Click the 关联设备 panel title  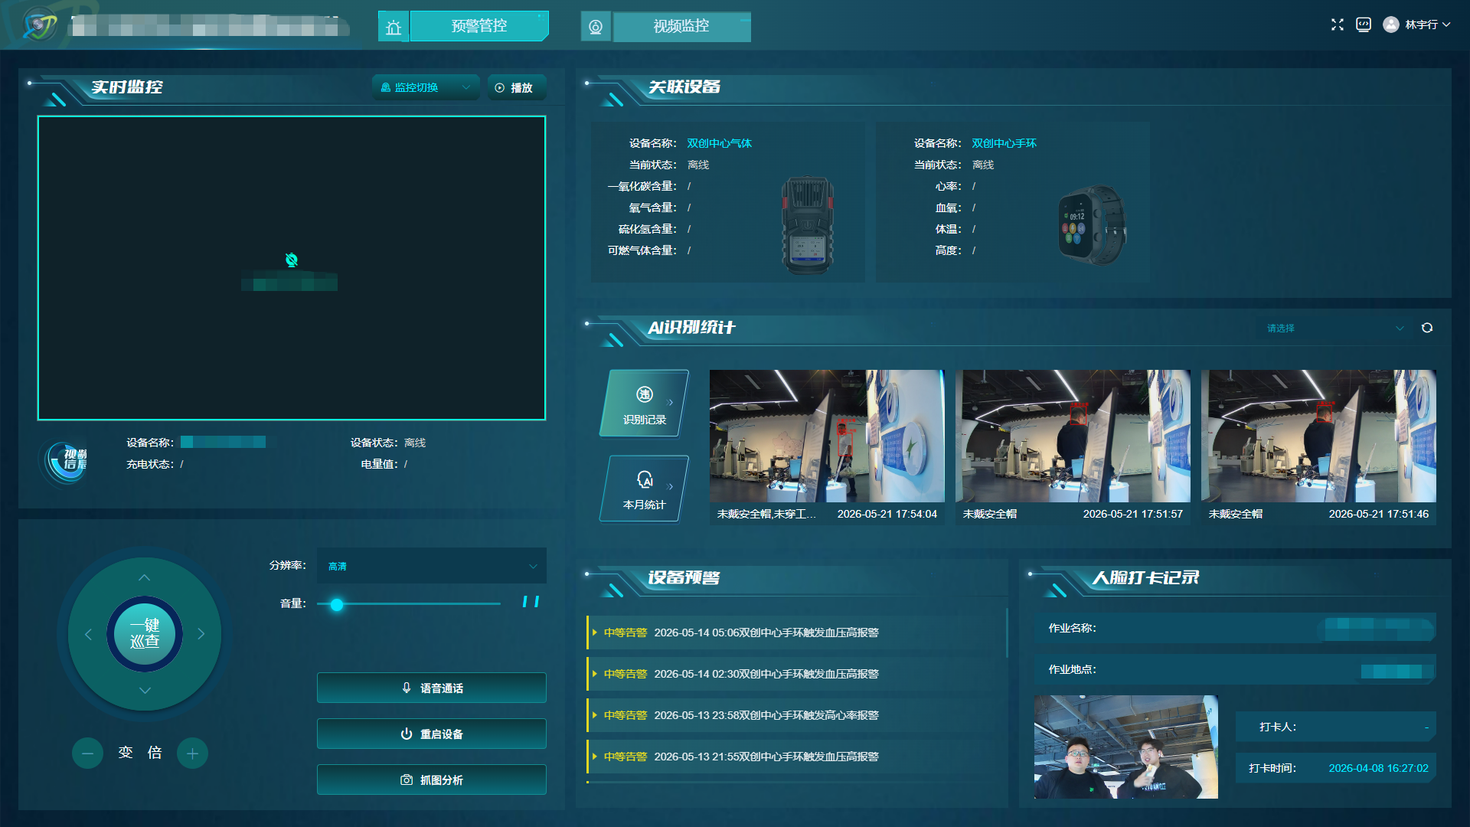pos(684,87)
